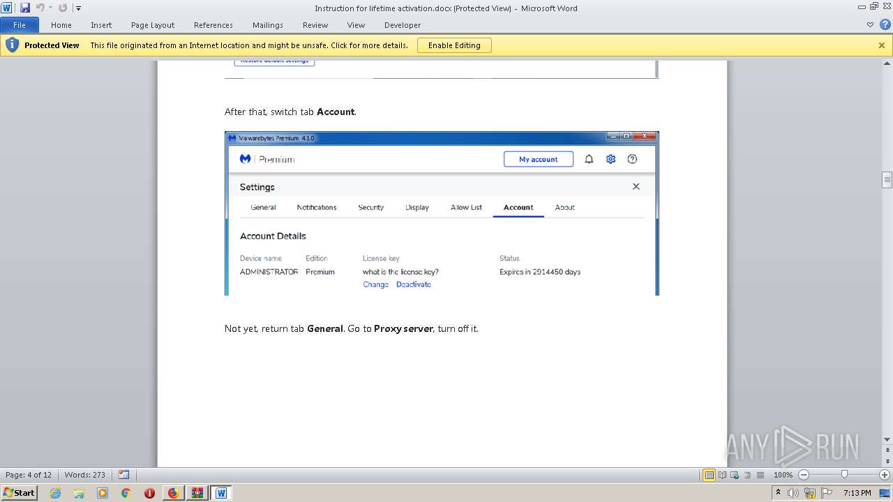This screenshot has width=893, height=502.
Task: Select Print Layout view button
Action: pyautogui.click(x=710, y=475)
